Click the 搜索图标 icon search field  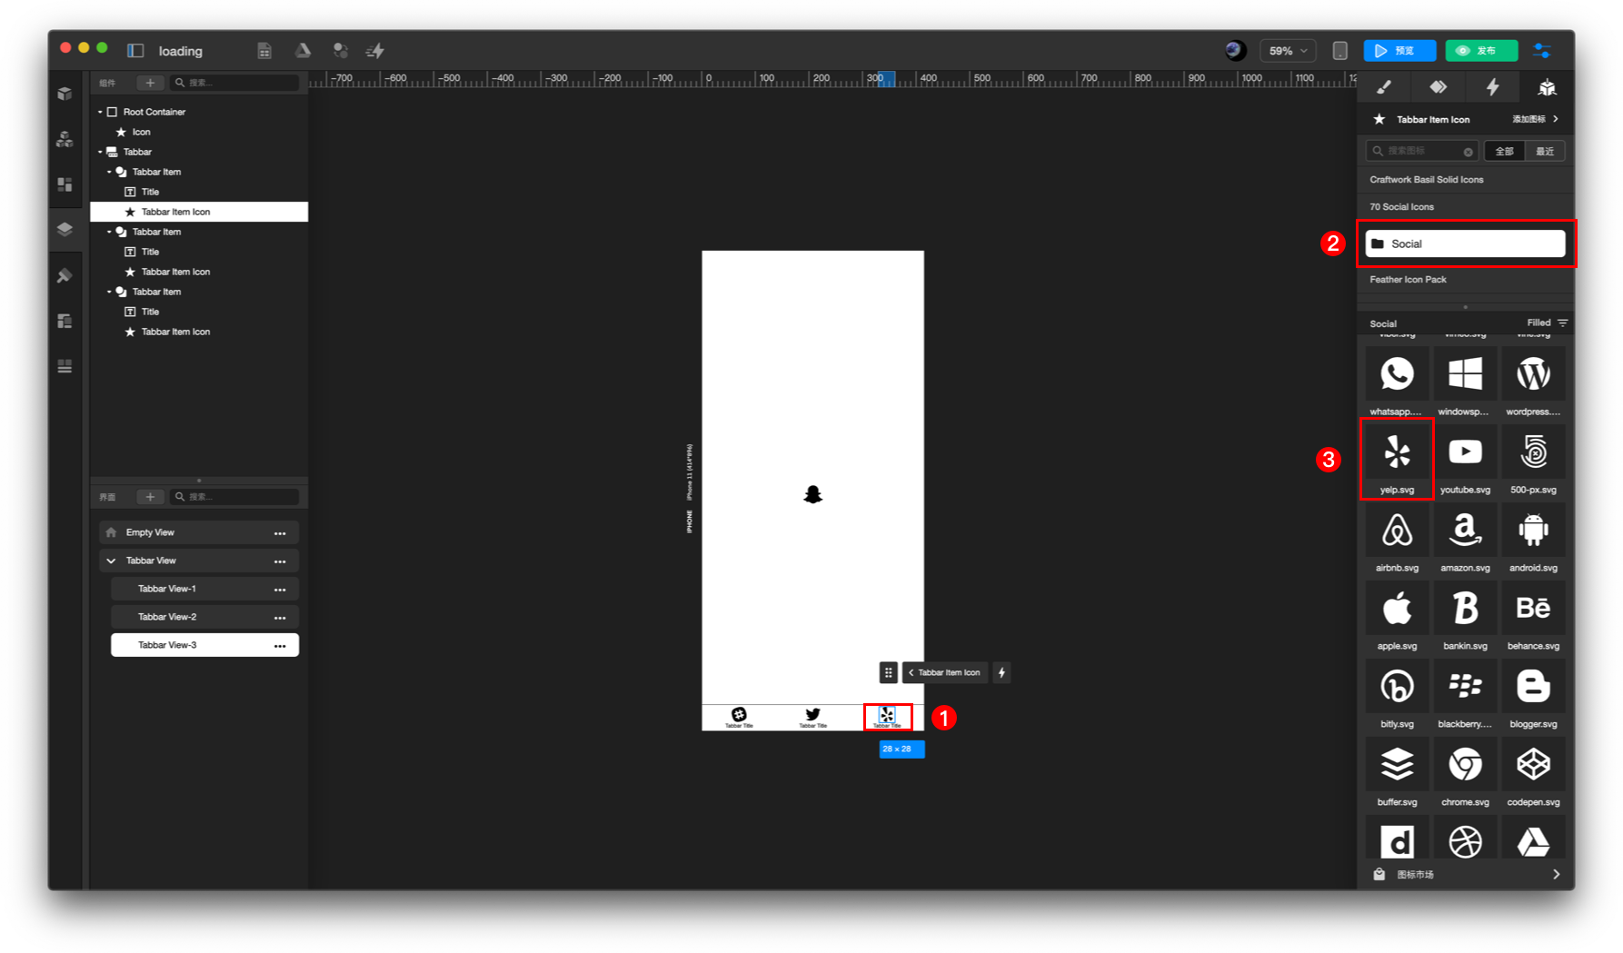[1421, 151]
